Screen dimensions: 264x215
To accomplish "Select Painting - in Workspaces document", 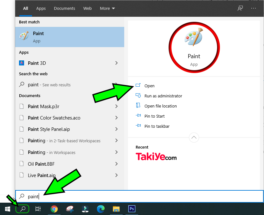I will point(52,152).
